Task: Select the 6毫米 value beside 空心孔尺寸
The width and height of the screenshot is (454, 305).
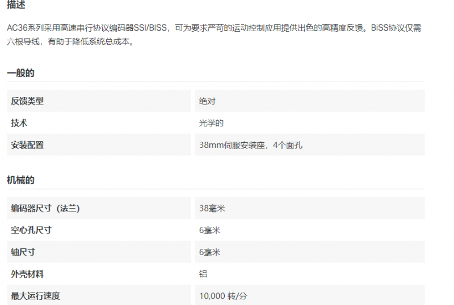Action: point(209,230)
